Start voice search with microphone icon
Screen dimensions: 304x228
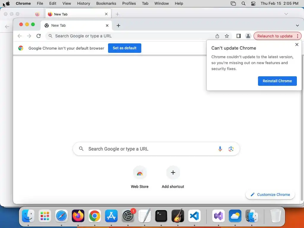coord(220,149)
